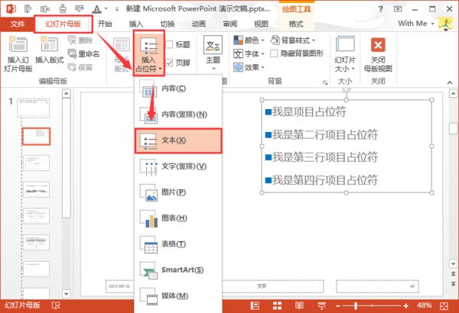Click the font color A icon in quick access toolbar
Image resolution: width=459 pixels, height=313 pixels.
pos(96,9)
